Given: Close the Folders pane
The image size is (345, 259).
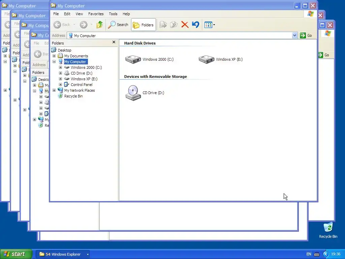Looking at the screenshot, I should pos(114,42).
